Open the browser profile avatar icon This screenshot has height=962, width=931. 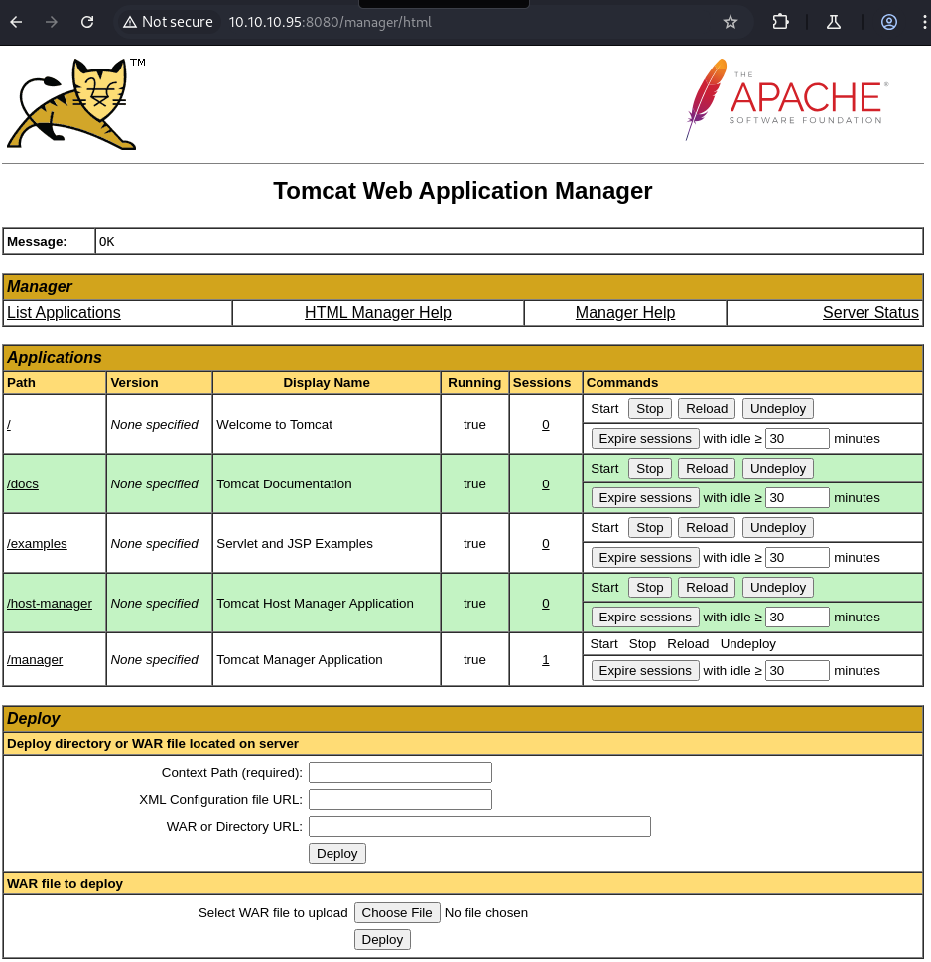[x=888, y=22]
